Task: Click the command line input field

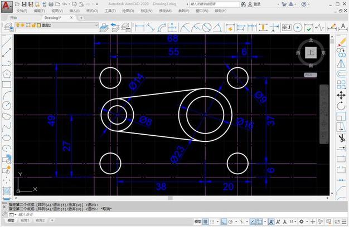Action: tap(84, 214)
